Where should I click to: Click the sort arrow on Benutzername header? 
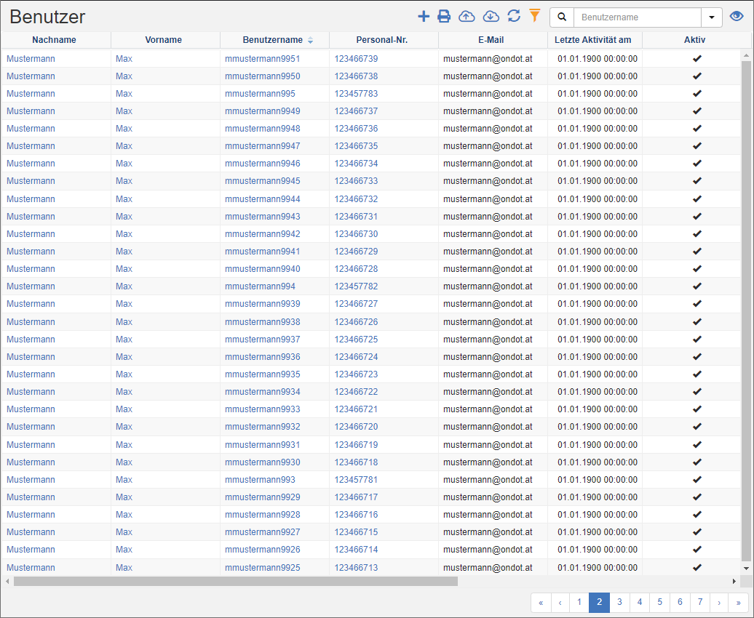311,40
